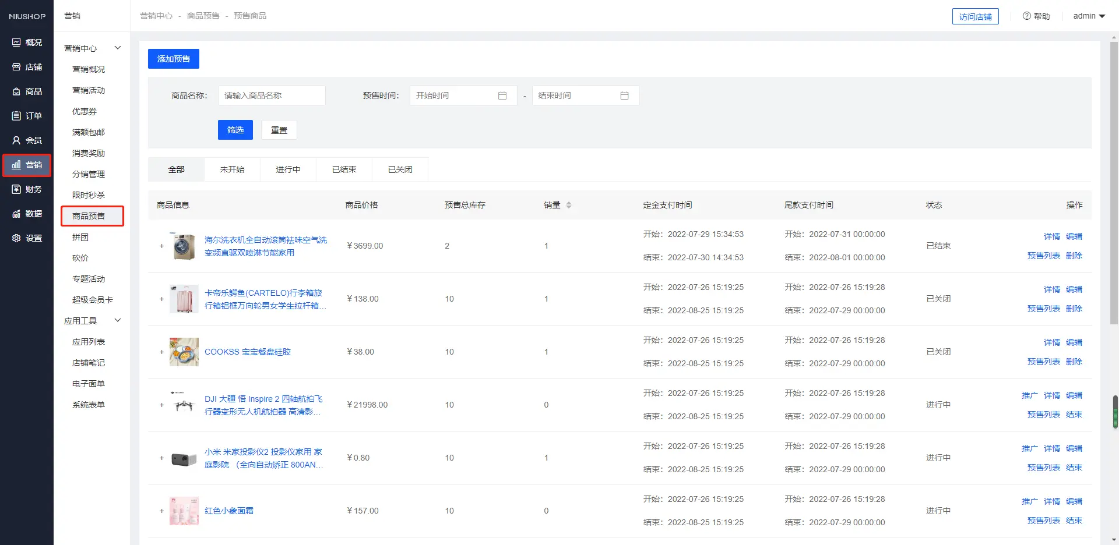
Task: Click the 添加预售 button
Action: [x=174, y=59]
